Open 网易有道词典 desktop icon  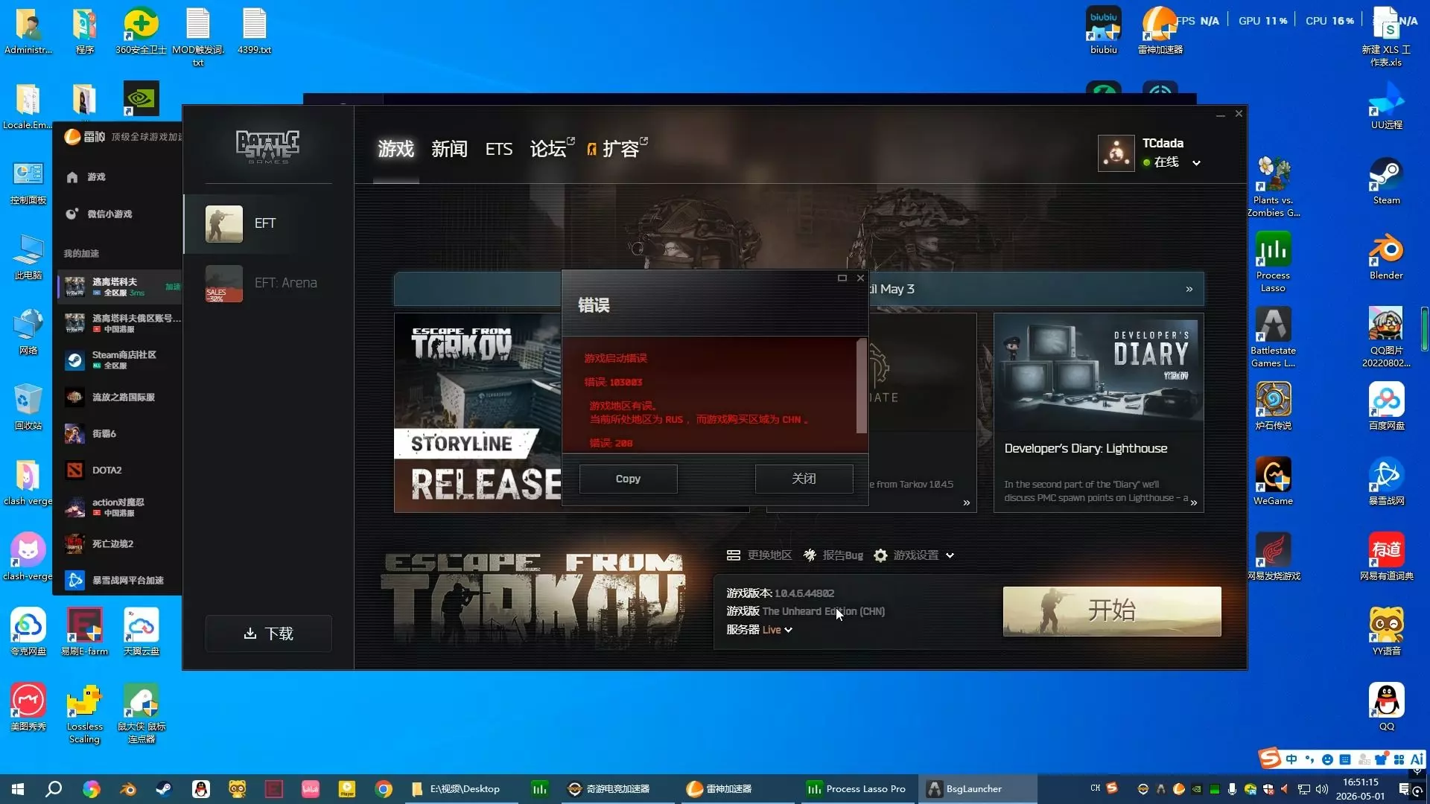1386,556
